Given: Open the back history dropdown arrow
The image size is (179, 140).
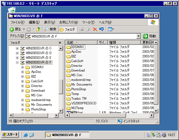Looking at the screenshot, I should [x=24, y=29].
